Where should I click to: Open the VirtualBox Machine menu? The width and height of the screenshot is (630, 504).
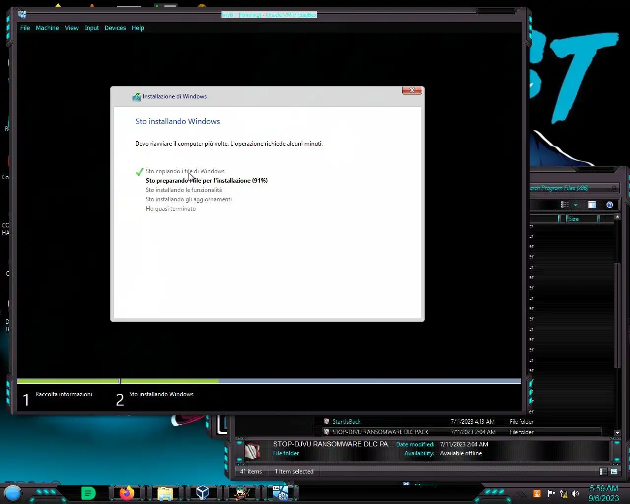click(47, 28)
